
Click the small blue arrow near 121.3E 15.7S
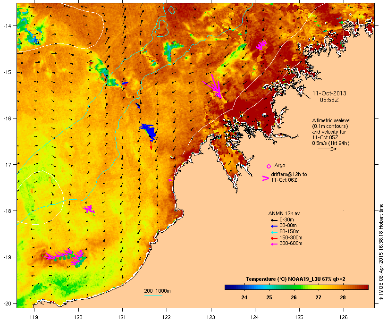coord(138,106)
